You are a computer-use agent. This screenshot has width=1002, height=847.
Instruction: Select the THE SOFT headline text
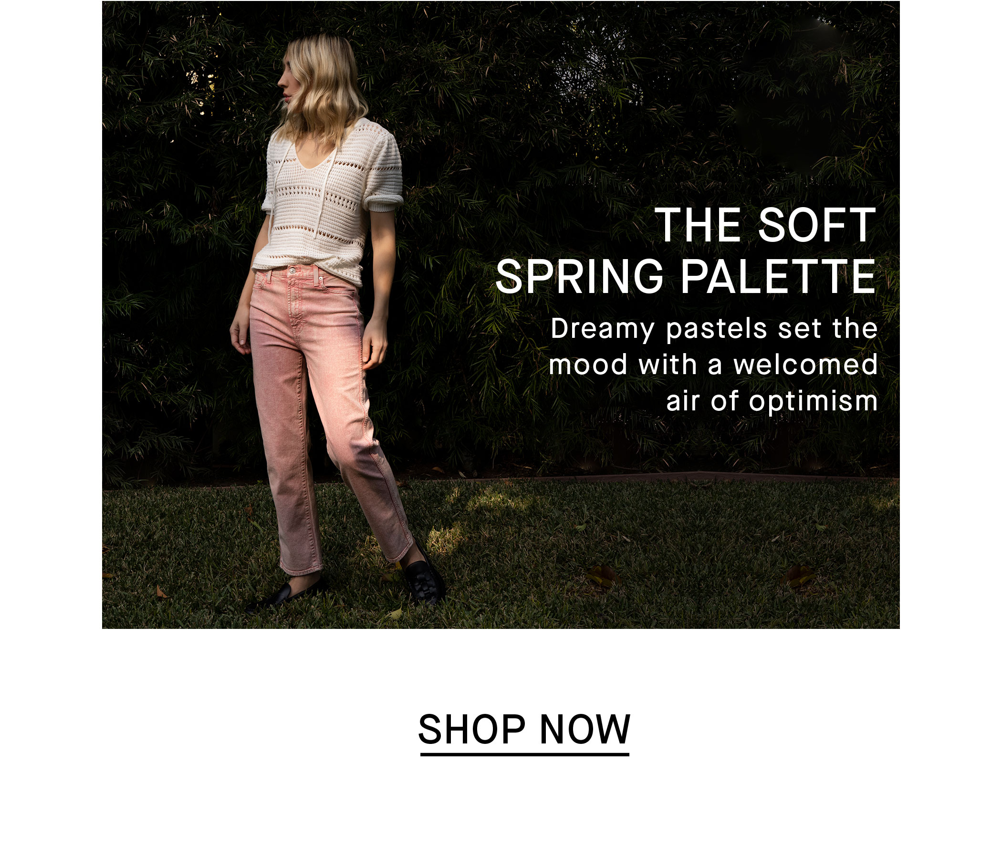(765, 226)
